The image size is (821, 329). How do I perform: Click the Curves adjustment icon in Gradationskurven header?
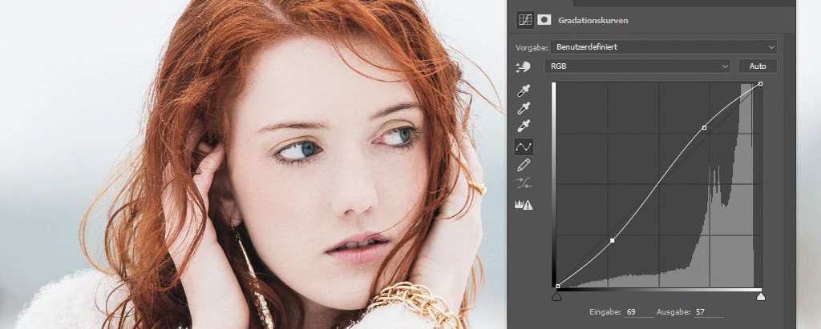(524, 20)
